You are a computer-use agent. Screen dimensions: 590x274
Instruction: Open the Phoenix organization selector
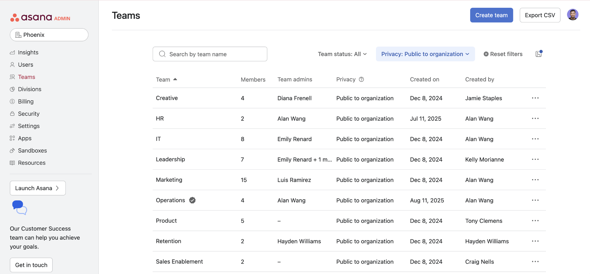(49, 35)
